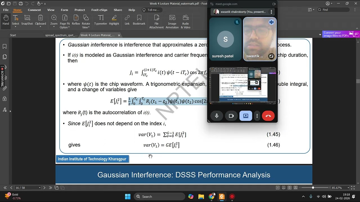The height and width of the screenshot is (202, 360).
Task: Activate the SnapShot tool
Action: pyautogui.click(x=27, y=20)
